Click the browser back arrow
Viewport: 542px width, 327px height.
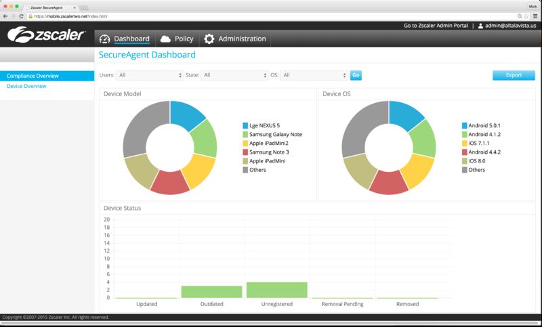click(x=5, y=16)
